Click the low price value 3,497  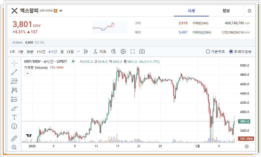[183, 32]
